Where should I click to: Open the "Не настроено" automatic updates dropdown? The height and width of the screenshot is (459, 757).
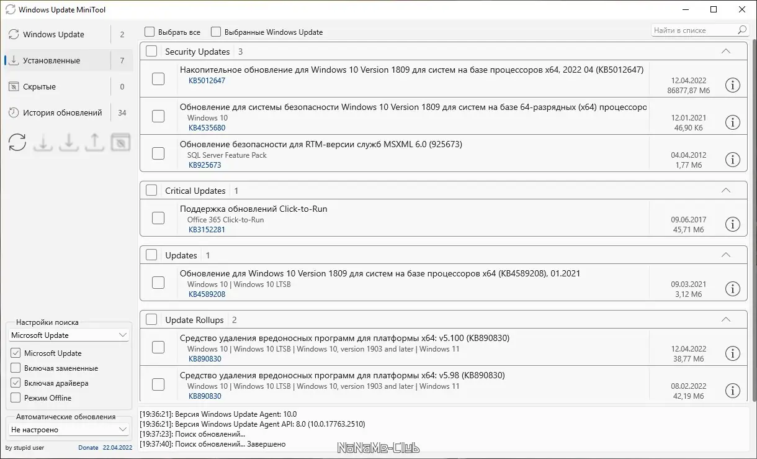(x=69, y=430)
